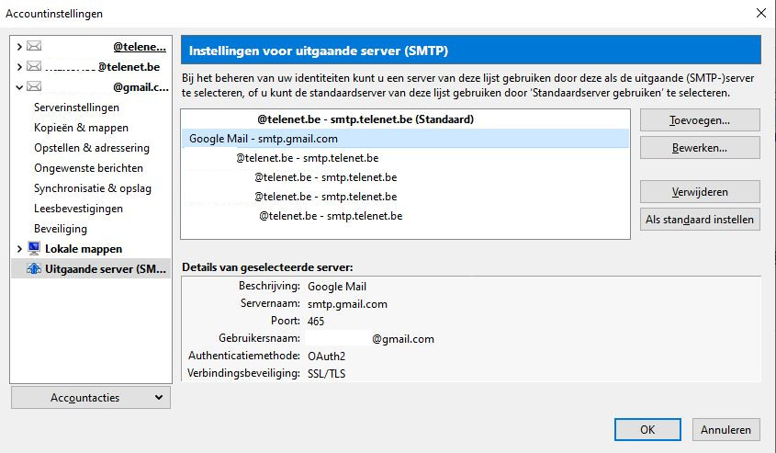
Task: Select Synchronisatie & opslag
Action: pyautogui.click(x=92, y=188)
